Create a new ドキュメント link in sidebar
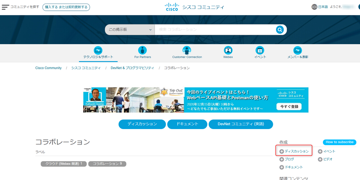The height and width of the screenshot is (180, 360). click(294, 167)
